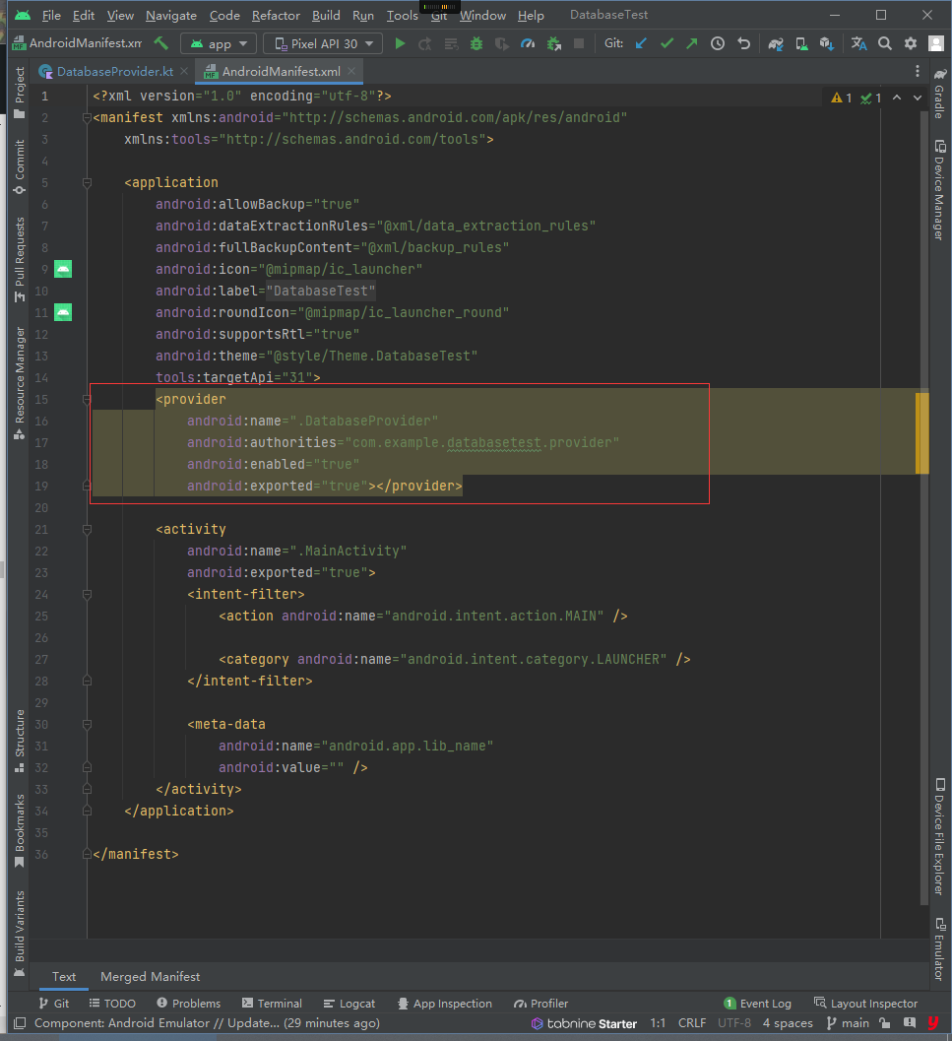Open the app run configuration dropdown
952x1041 pixels.
(x=219, y=43)
